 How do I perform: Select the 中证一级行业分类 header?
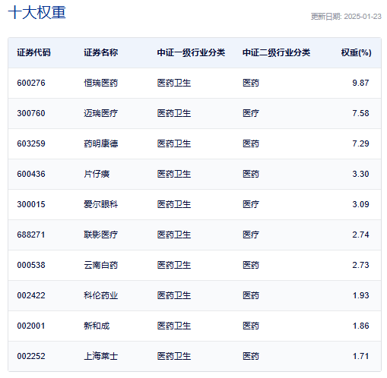click(x=191, y=52)
